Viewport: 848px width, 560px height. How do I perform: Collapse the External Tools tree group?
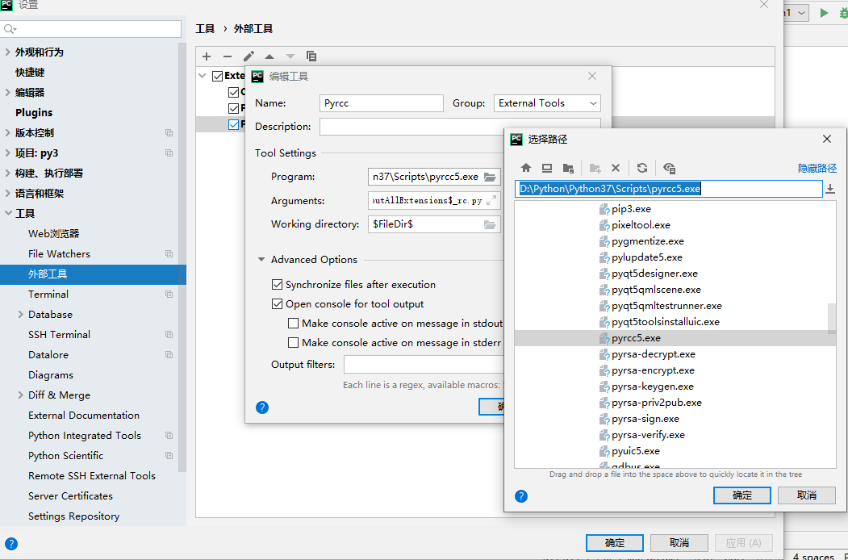pos(203,76)
